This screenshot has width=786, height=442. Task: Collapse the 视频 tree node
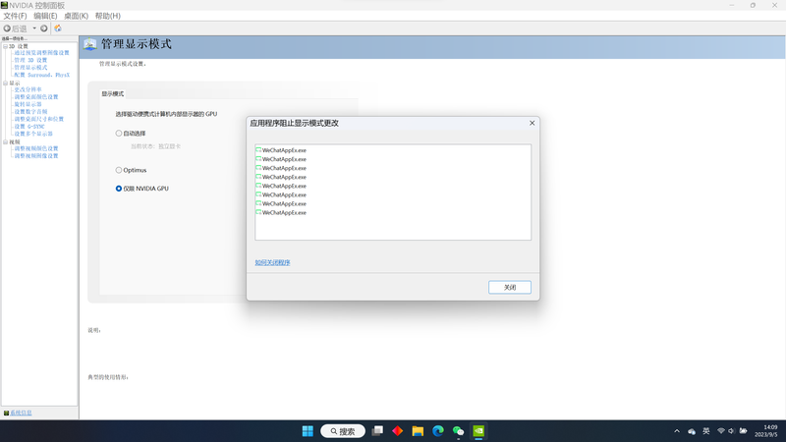[6, 142]
